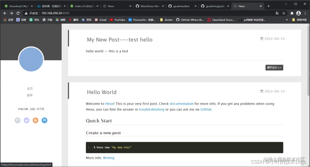Screen dimensions: 310x167
Task: Switch to the 服务器 tab
Action: tap(50, 6)
